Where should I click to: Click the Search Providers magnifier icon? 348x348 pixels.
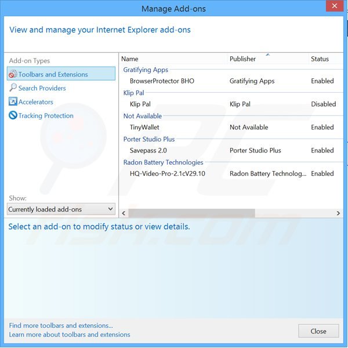pos(13,88)
